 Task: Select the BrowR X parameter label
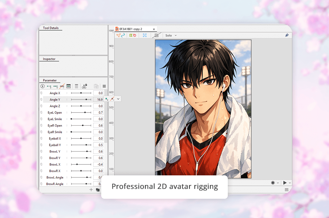55,171
